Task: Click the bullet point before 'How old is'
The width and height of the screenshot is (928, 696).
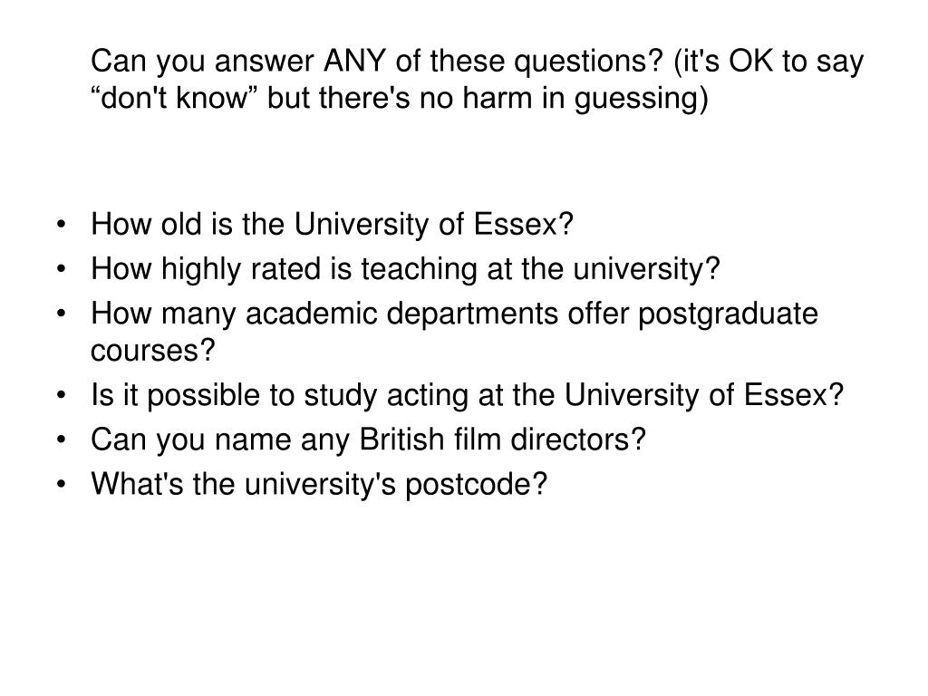Action: (61, 226)
